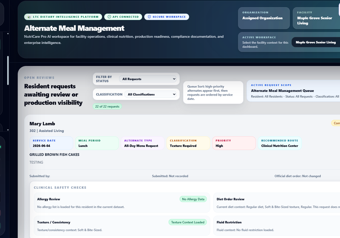340x238 pixels.
Task: Click the Alternate Meal Management Queue scope title
Action: tap(282, 91)
